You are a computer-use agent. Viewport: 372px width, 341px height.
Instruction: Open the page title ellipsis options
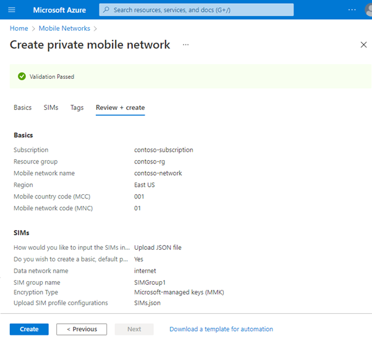[x=186, y=44]
